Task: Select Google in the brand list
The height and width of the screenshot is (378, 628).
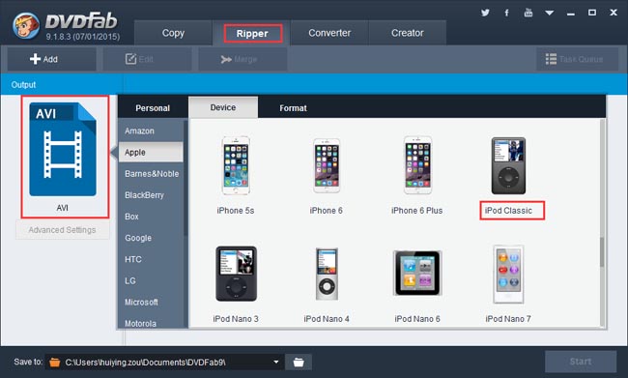Action: (x=151, y=238)
